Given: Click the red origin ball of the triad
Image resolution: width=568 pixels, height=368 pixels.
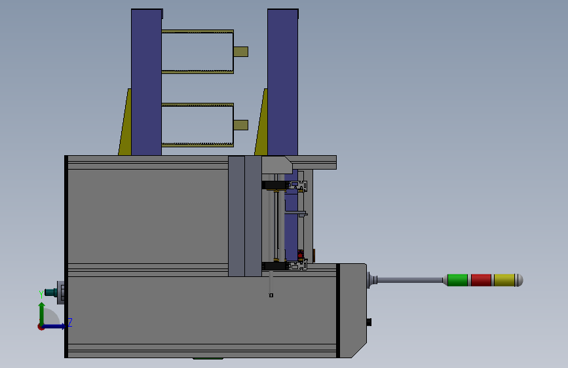Looking at the screenshot, I should coord(41,327).
